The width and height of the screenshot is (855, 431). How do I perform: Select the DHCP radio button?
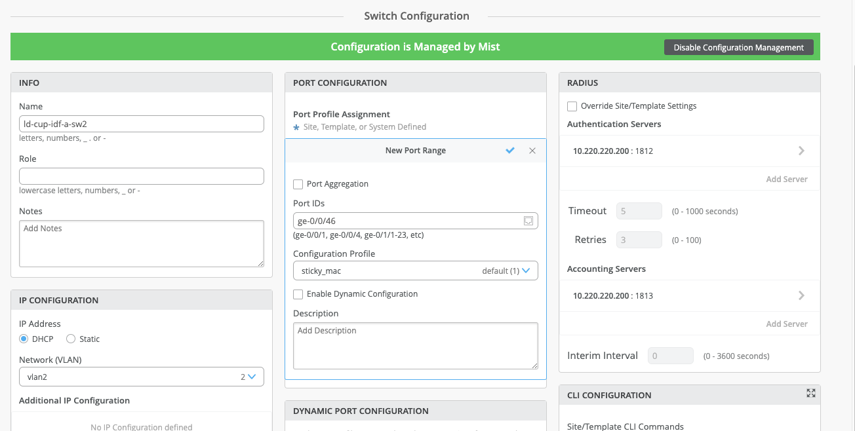click(x=24, y=339)
